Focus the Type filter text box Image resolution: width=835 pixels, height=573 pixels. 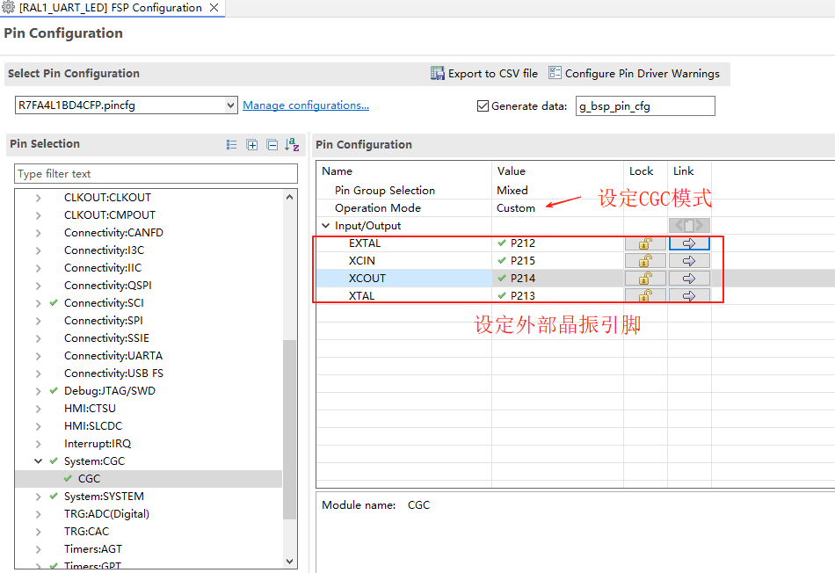click(156, 174)
